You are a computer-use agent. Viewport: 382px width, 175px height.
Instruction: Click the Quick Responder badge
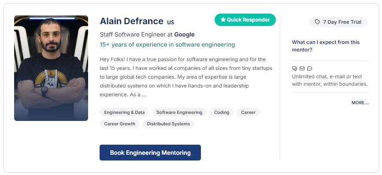click(x=245, y=20)
